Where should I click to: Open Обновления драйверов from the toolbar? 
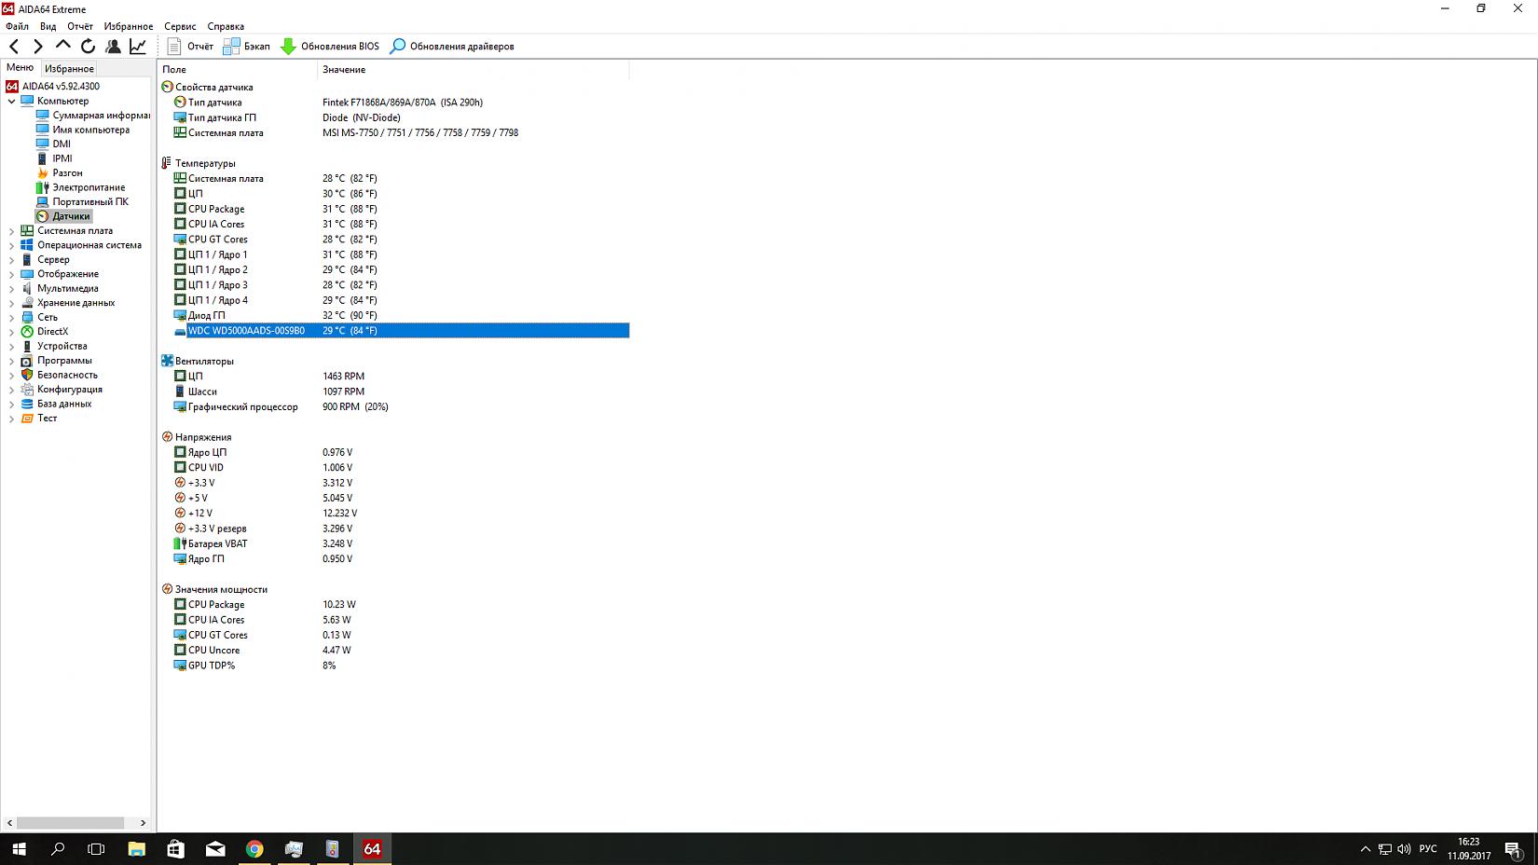(452, 46)
